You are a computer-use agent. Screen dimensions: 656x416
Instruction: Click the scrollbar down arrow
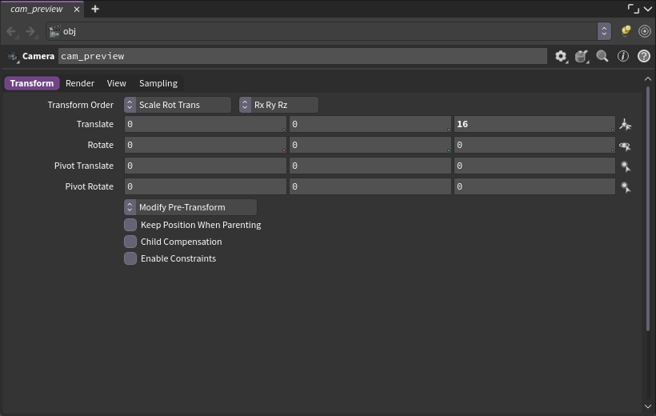[648, 406]
